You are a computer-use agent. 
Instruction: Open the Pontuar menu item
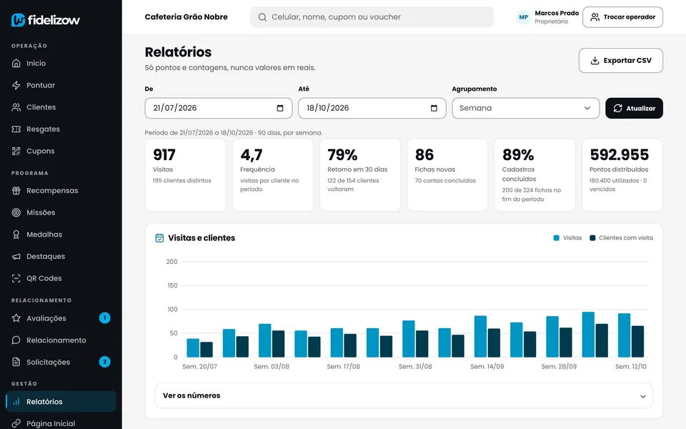click(61, 85)
